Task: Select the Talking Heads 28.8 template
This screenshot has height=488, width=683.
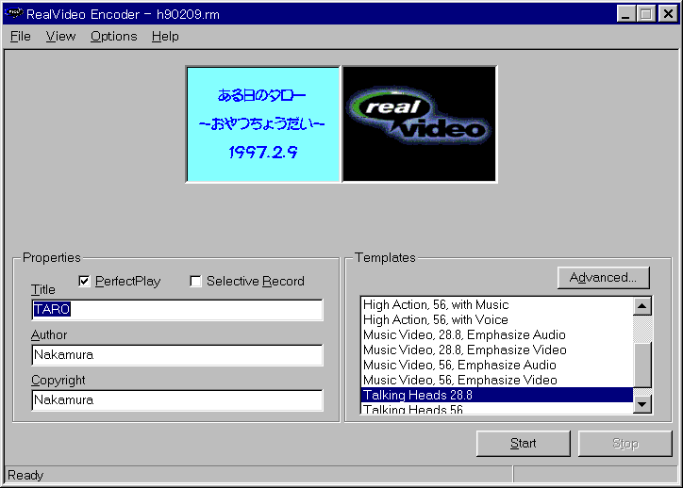Action: point(497,395)
